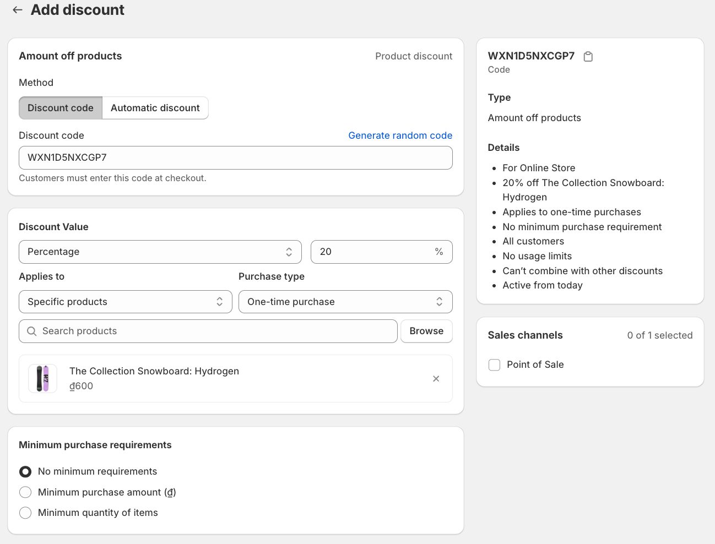
Task: Expand the Specific products dropdown
Action: [125, 302]
